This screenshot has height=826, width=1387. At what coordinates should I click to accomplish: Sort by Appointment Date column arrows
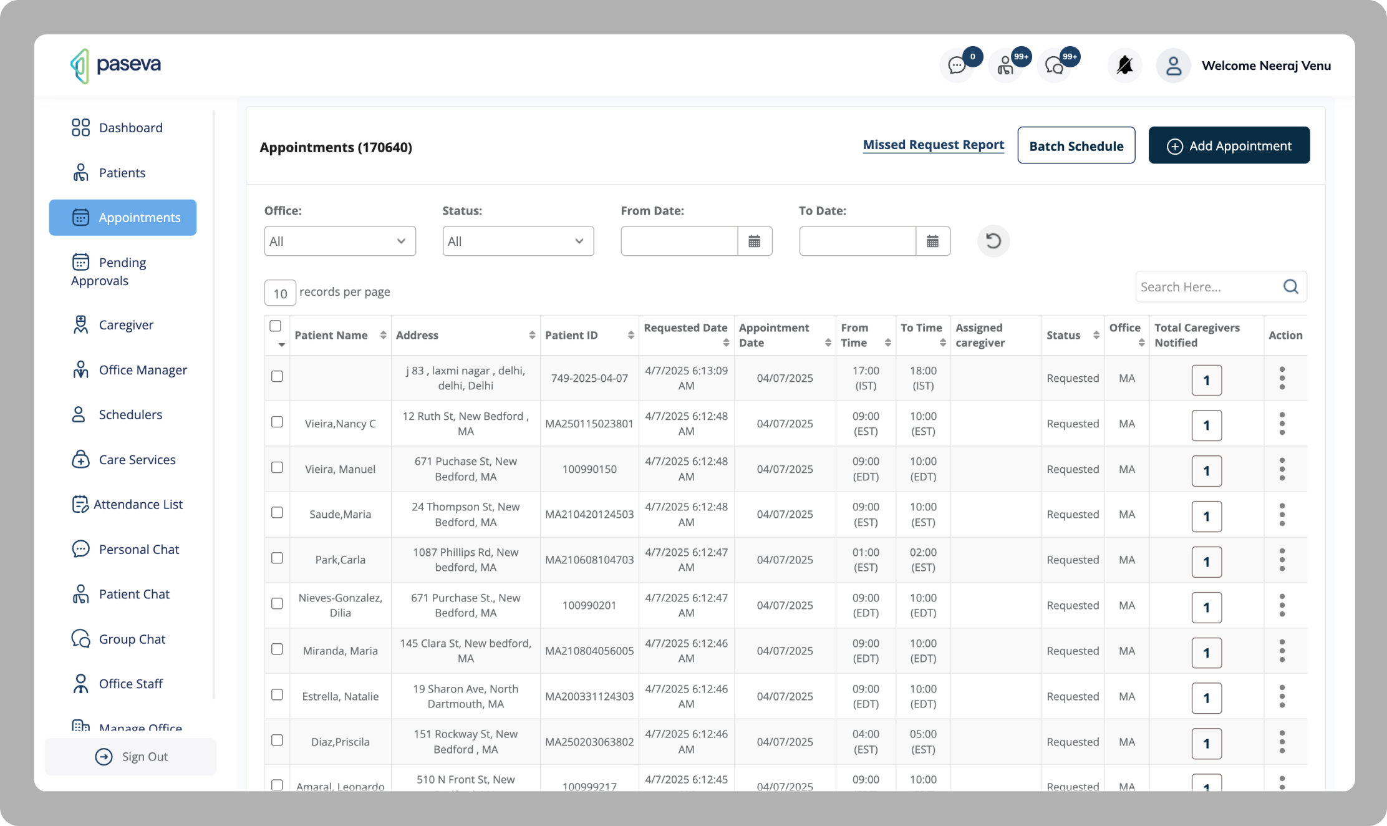point(828,343)
